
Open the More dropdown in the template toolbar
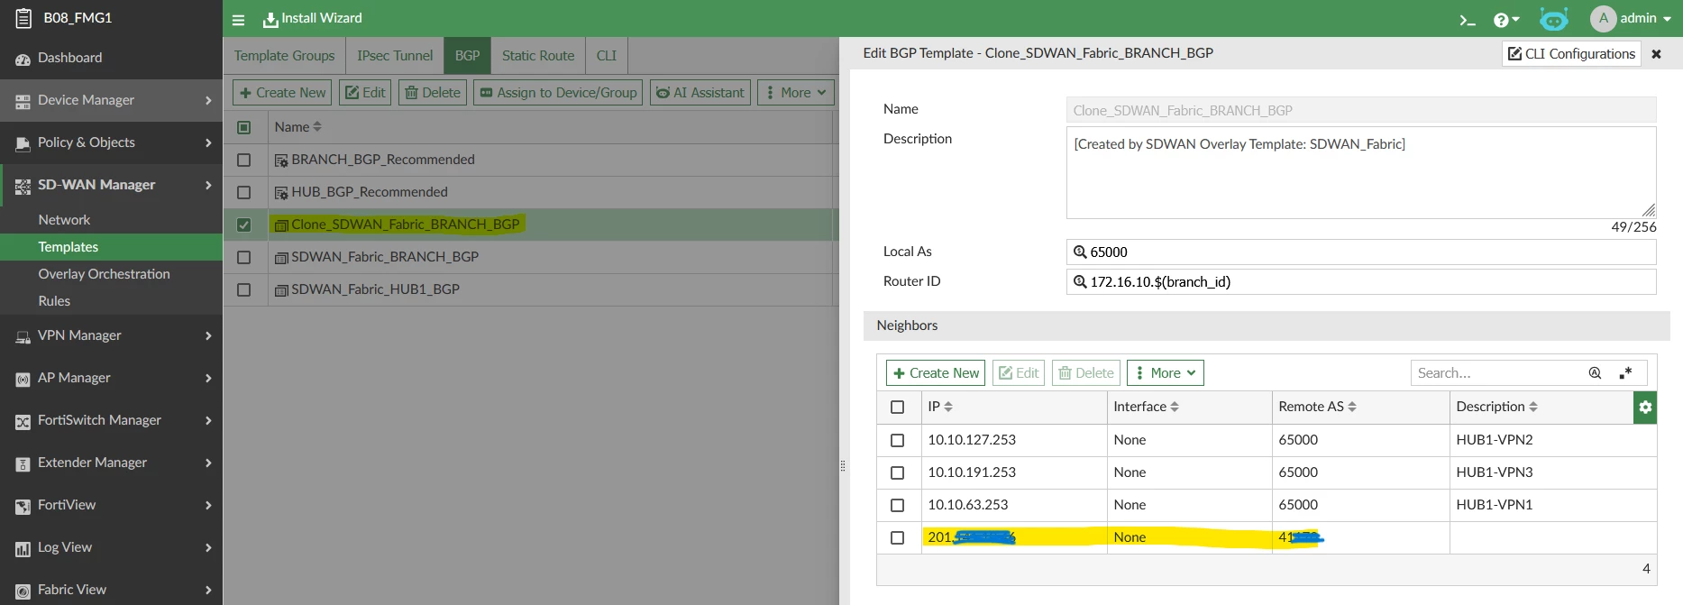click(796, 93)
